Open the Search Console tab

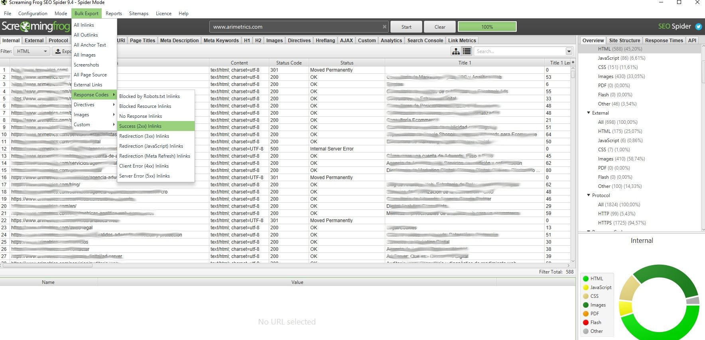(x=425, y=41)
